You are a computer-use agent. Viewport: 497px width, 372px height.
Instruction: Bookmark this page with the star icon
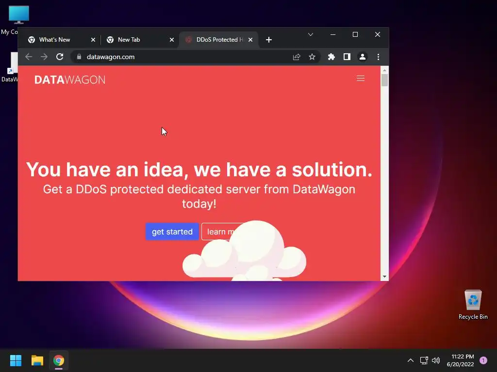(312, 57)
